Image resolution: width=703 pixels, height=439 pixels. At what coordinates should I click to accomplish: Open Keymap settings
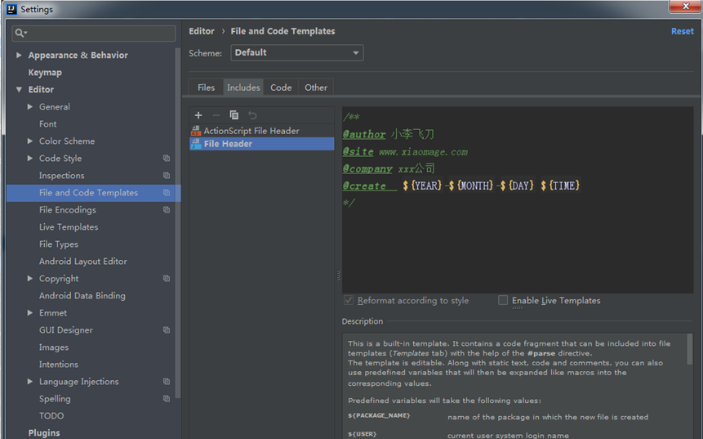(45, 72)
